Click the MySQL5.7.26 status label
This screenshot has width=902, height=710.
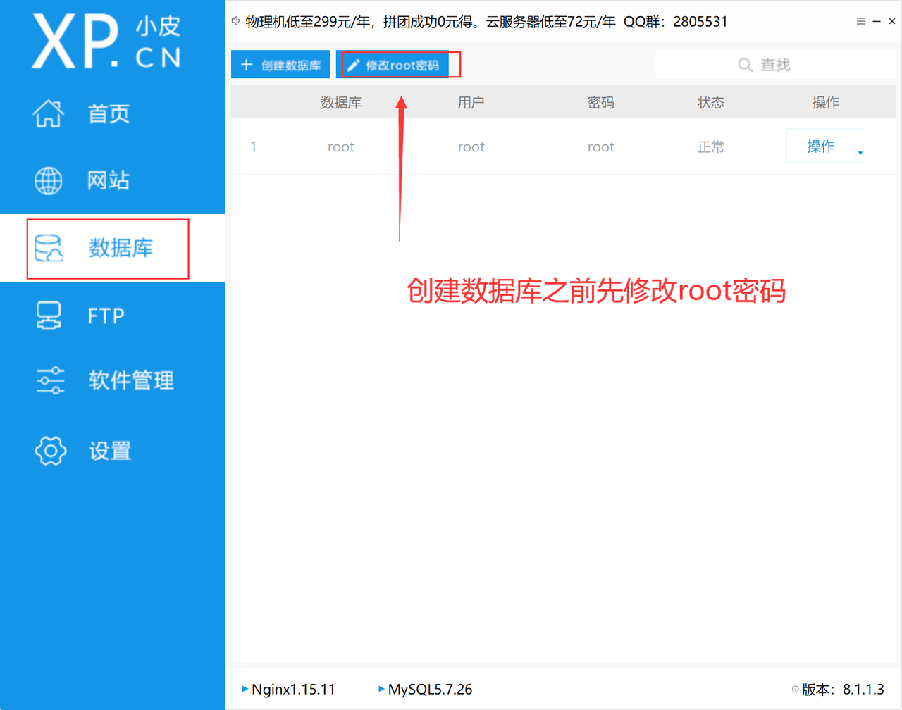click(x=430, y=689)
